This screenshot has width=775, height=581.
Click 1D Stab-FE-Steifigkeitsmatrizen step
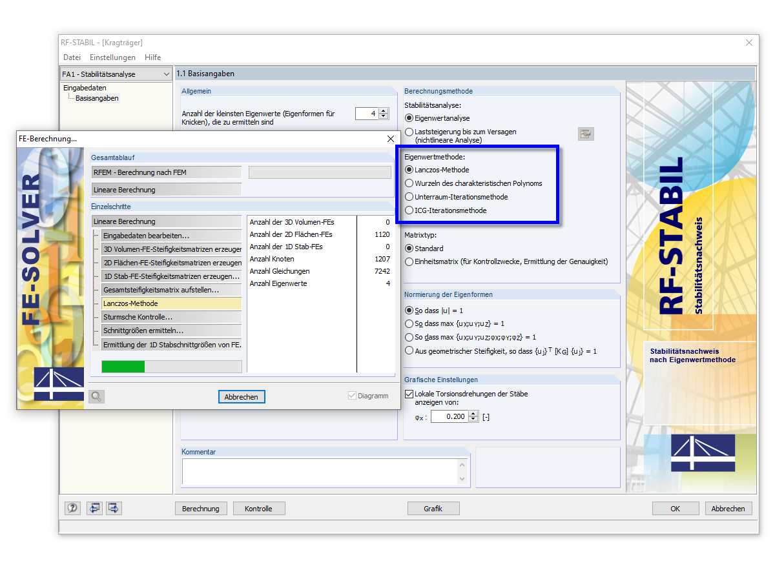(172, 276)
